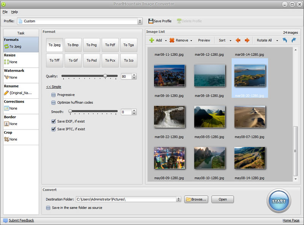Expand the Rotate All dropdown arrow

click(277, 41)
